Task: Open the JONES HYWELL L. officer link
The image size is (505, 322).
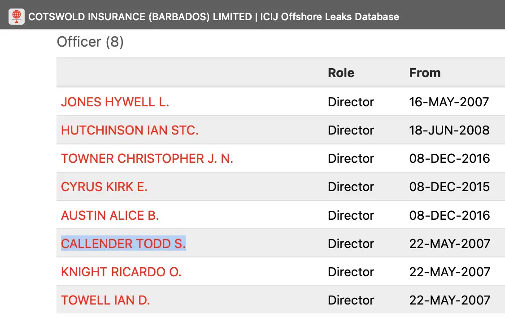Action: click(x=115, y=102)
